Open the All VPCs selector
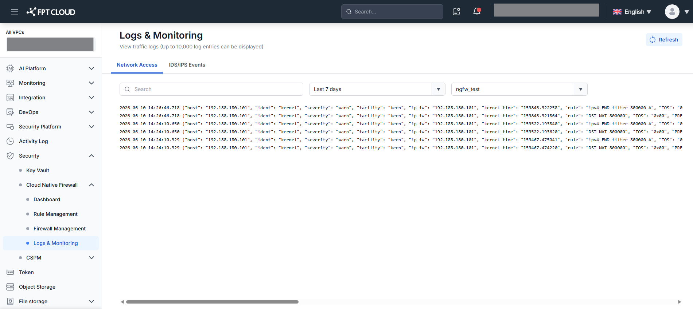 (x=50, y=44)
